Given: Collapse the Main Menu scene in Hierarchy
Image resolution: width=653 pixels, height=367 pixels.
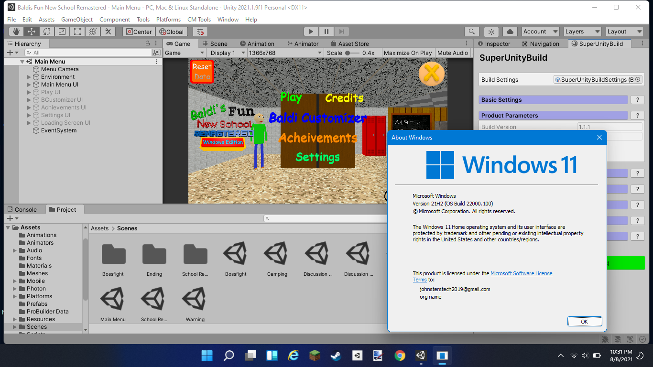Looking at the screenshot, I should coord(22,62).
